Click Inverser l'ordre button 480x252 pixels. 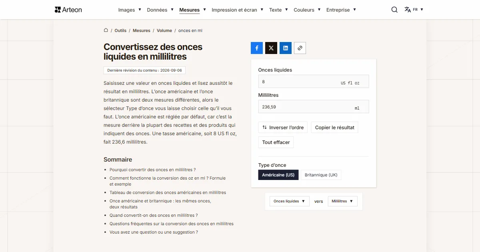[x=283, y=128]
